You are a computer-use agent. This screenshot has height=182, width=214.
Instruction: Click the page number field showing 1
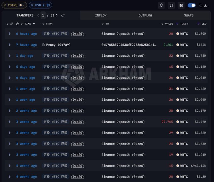(x=43, y=15)
